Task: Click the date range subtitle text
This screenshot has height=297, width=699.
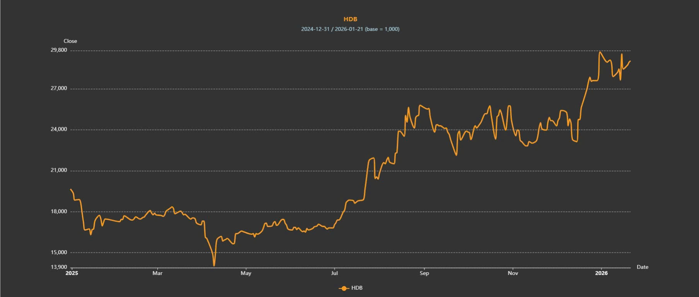Action: pos(350,29)
